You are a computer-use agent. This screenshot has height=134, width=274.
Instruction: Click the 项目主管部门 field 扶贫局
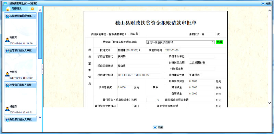point(139,56)
